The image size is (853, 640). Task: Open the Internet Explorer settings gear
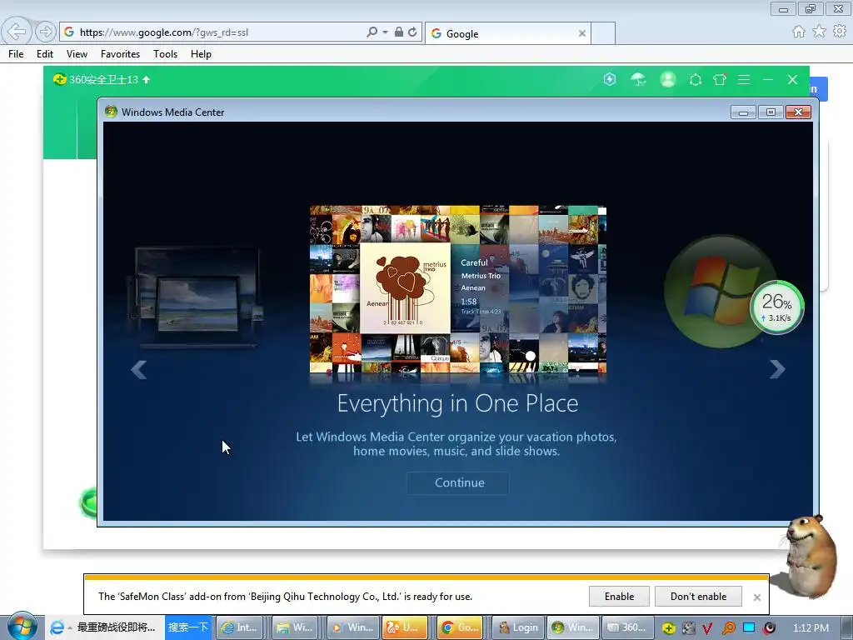tap(840, 32)
